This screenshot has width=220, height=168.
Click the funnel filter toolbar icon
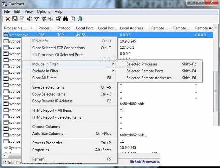coord(37,19)
